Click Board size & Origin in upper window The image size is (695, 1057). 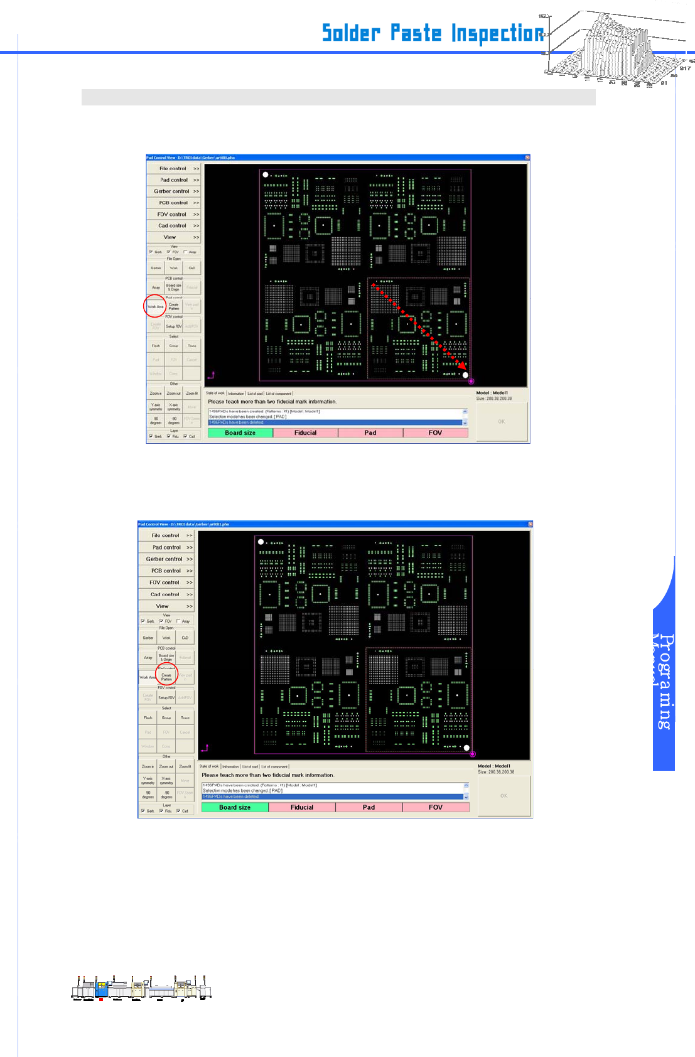coord(174,287)
